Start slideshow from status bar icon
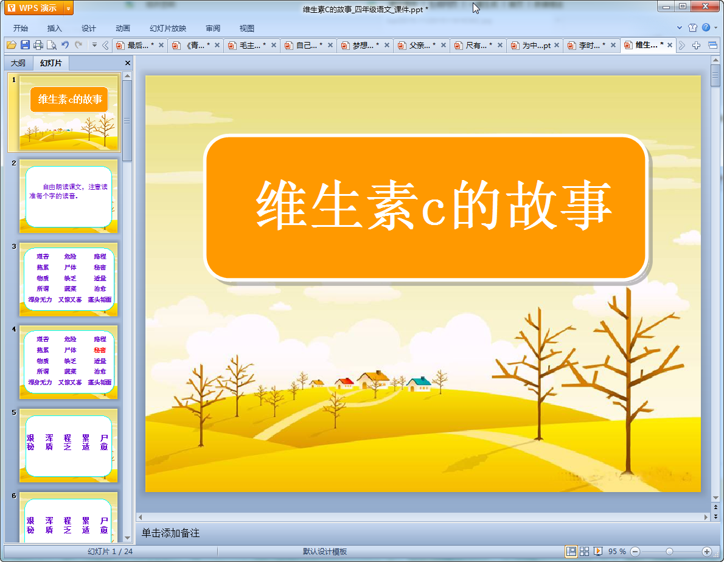 coord(598,551)
